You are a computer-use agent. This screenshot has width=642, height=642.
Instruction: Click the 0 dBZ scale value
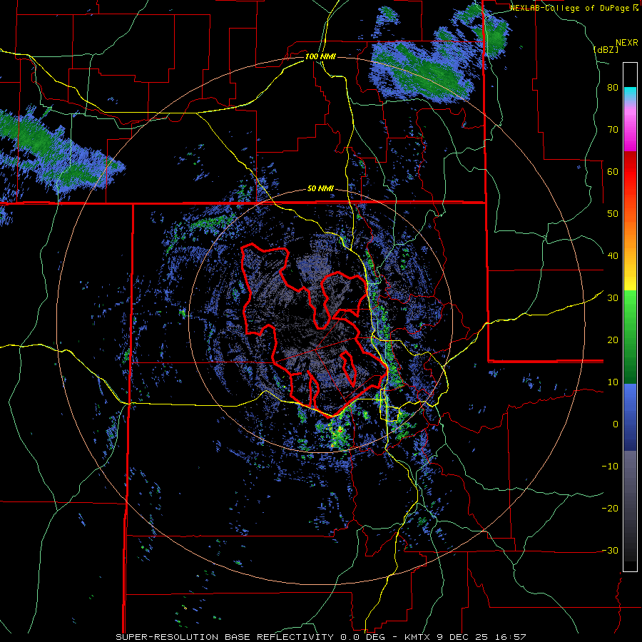[x=616, y=424]
